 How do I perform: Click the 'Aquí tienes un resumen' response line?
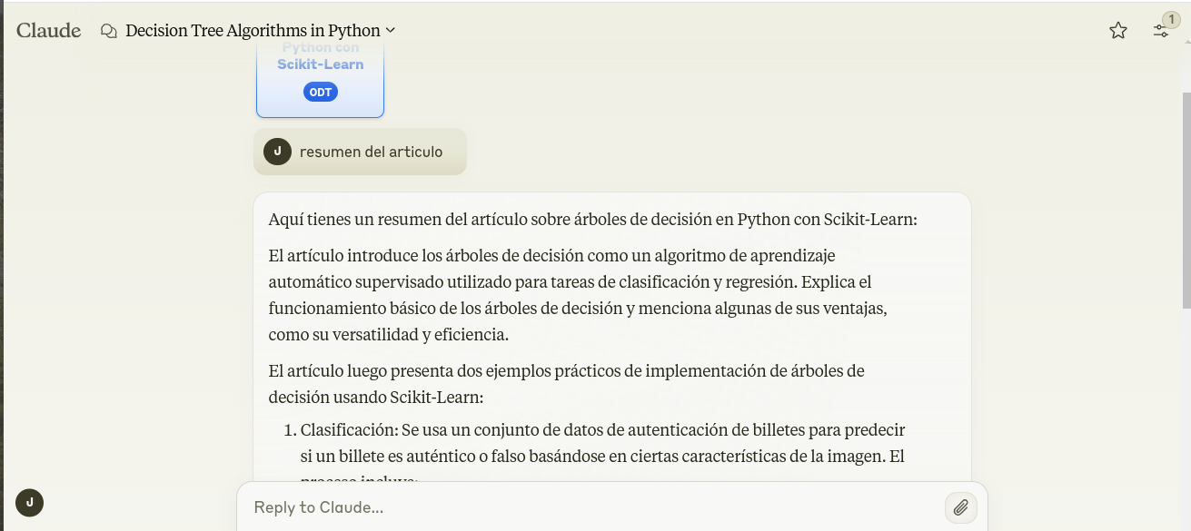point(593,220)
